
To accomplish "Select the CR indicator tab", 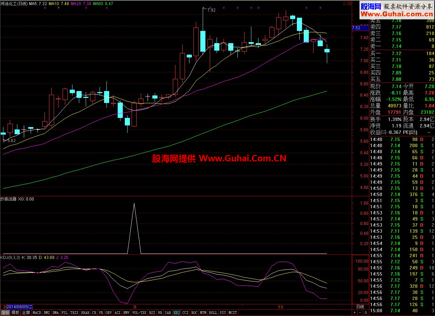I will pos(94,312).
